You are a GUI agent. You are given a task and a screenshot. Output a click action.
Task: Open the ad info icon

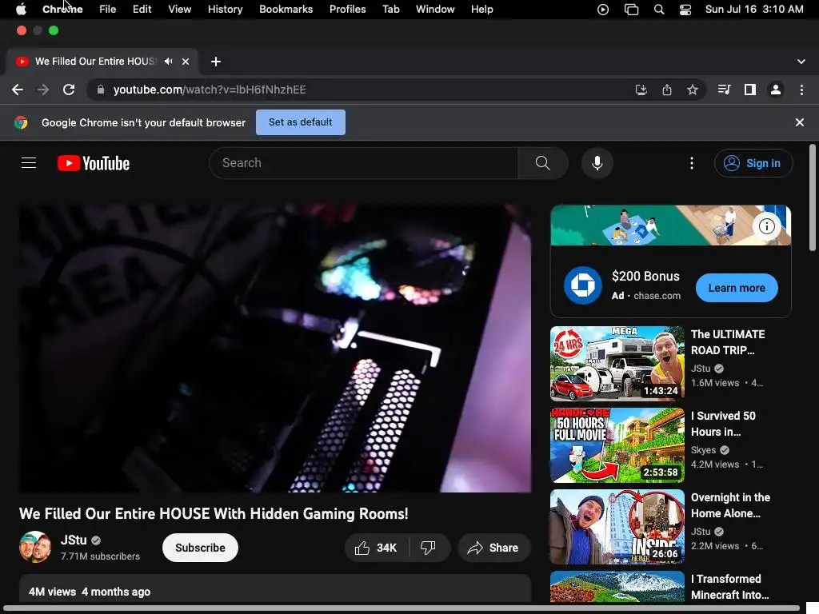(767, 226)
